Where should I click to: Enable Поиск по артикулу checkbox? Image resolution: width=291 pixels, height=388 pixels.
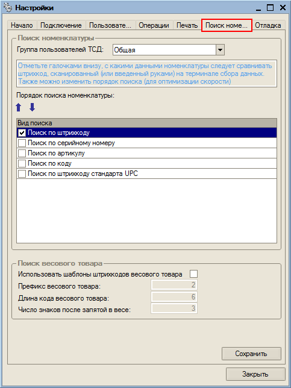(22, 154)
